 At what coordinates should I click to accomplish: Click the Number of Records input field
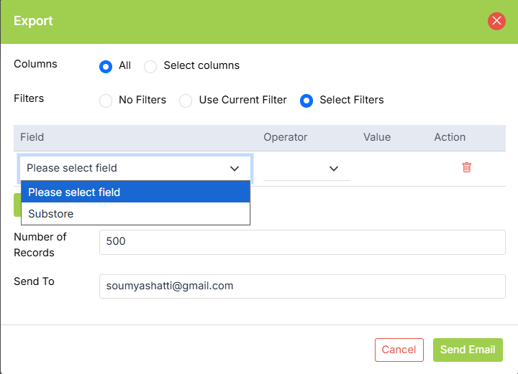(x=302, y=242)
